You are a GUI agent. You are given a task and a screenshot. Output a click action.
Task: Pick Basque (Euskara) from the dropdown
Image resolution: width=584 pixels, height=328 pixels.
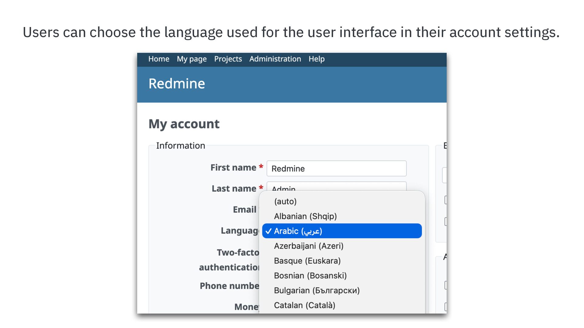tap(342, 261)
